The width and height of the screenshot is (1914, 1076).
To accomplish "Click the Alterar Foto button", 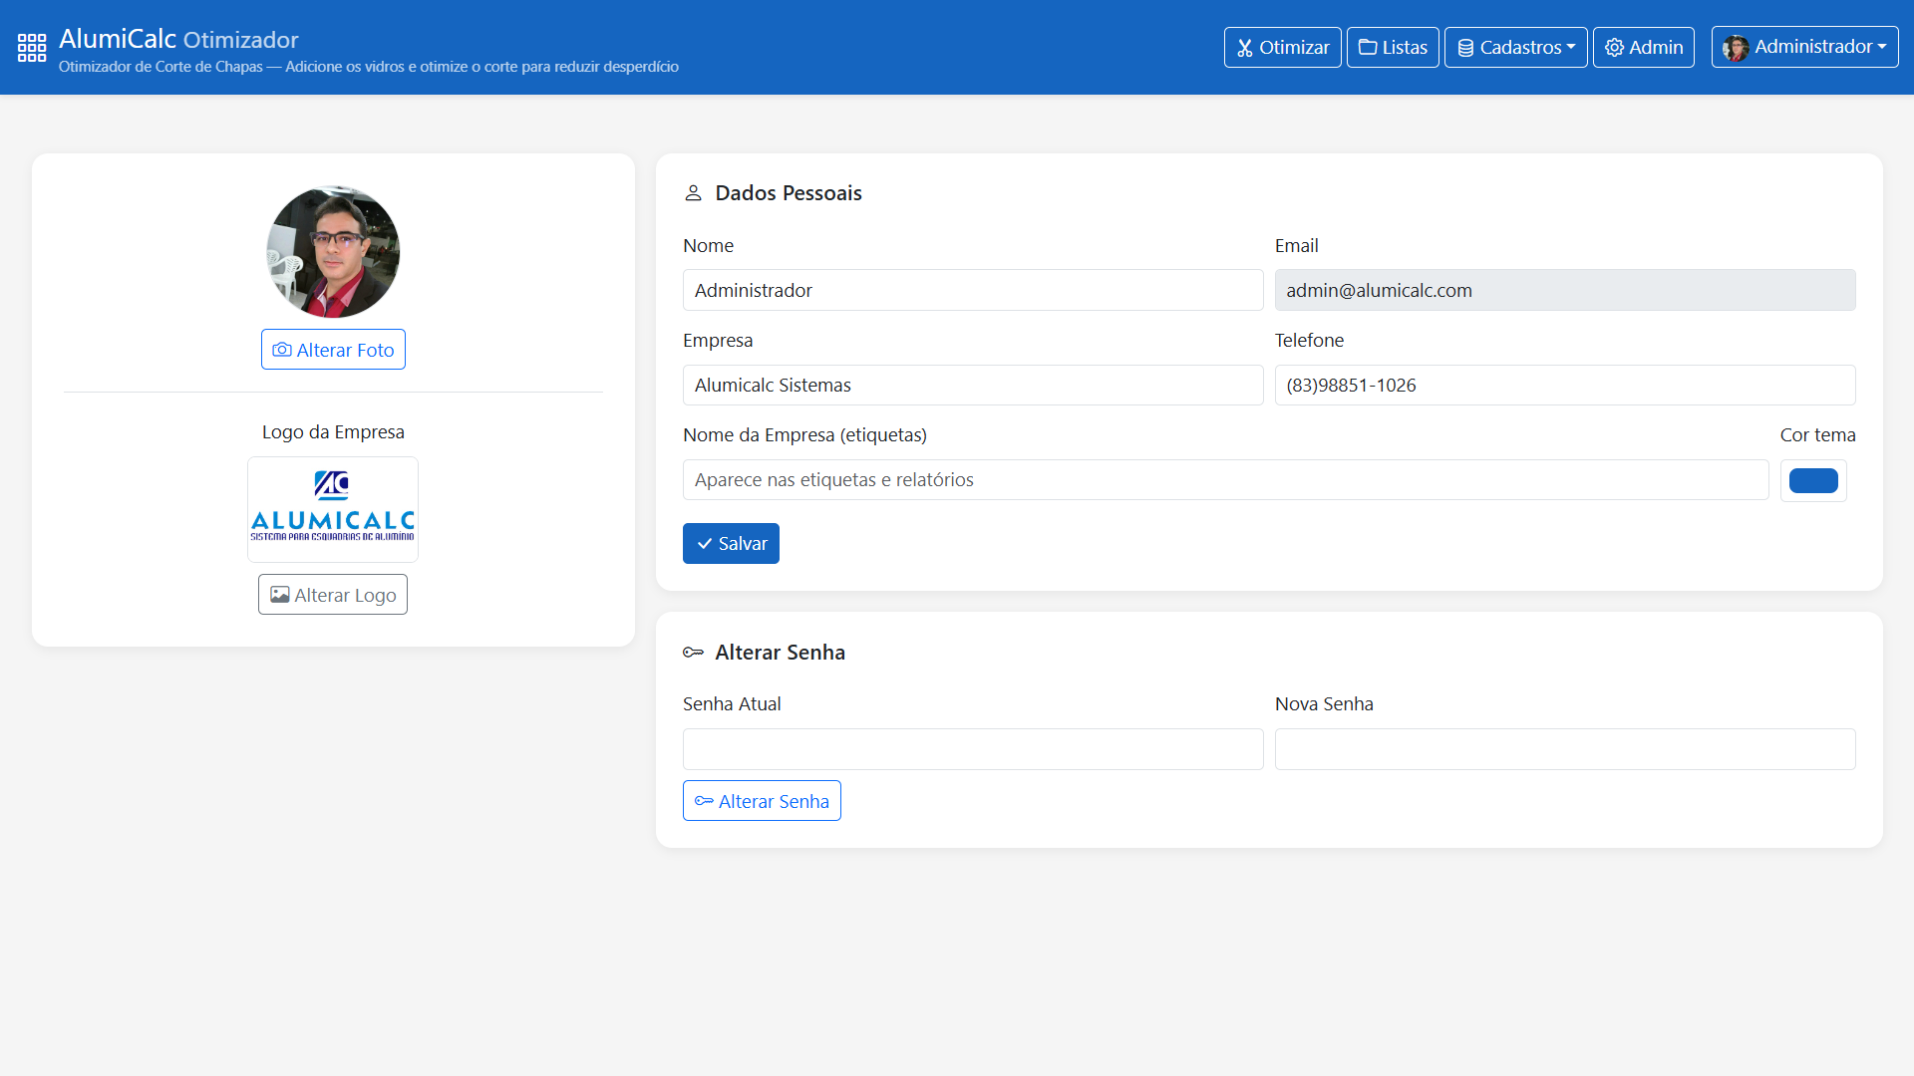I will pyautogui.click(x=333, y=350).
